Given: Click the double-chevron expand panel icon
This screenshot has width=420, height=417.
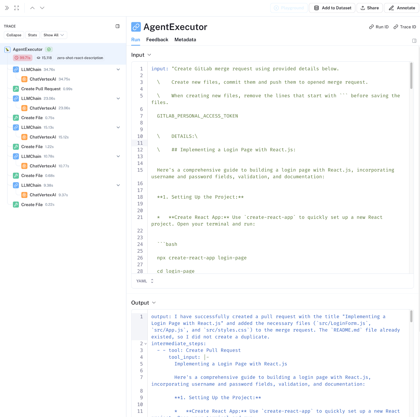Looking at the screenshot, I should coord(7,8).
